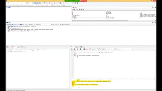Click the view layout icon in the top toolbar

72,3
